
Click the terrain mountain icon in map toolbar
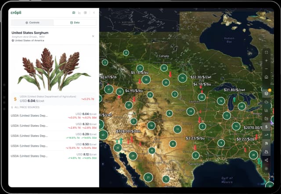pyautogui.click(x=267, y=152)
